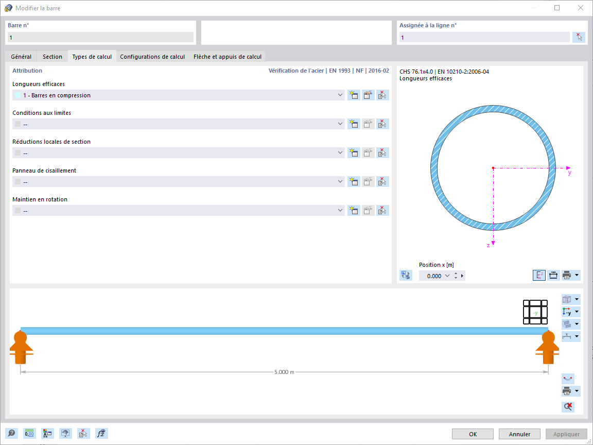
Task: Print the member preview graphic
Action: point(567,391)
